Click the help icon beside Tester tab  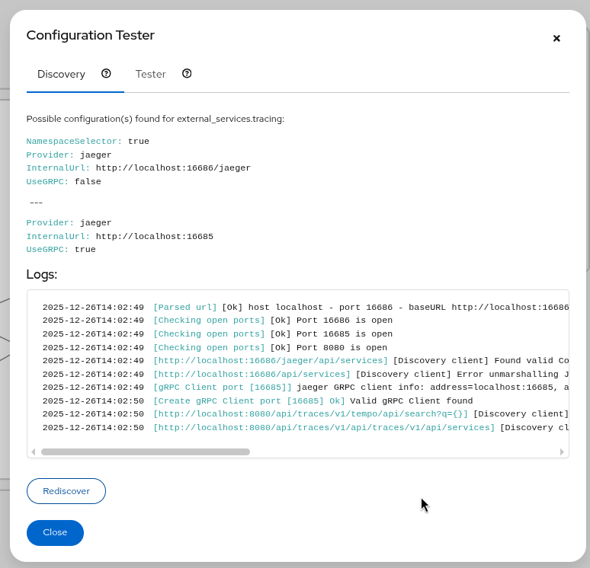187,74
